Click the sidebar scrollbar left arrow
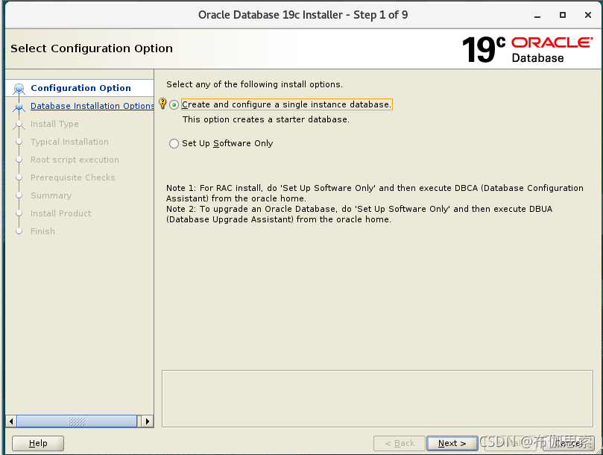 [x=11, y=421]
